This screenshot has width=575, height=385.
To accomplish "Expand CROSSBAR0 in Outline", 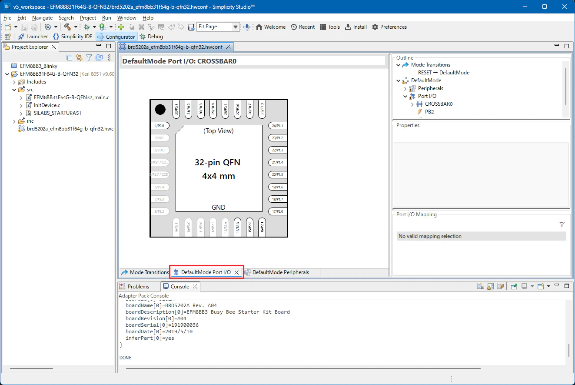I will click(x=412, y=104).
